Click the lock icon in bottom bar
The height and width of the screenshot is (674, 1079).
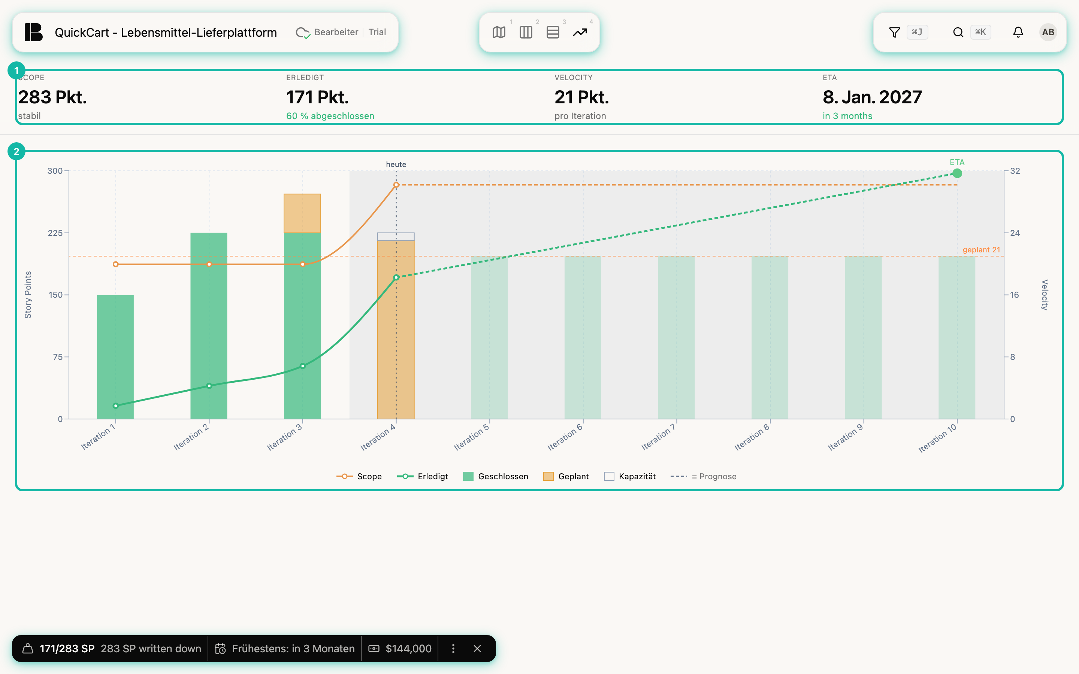(x=28, y=648)
